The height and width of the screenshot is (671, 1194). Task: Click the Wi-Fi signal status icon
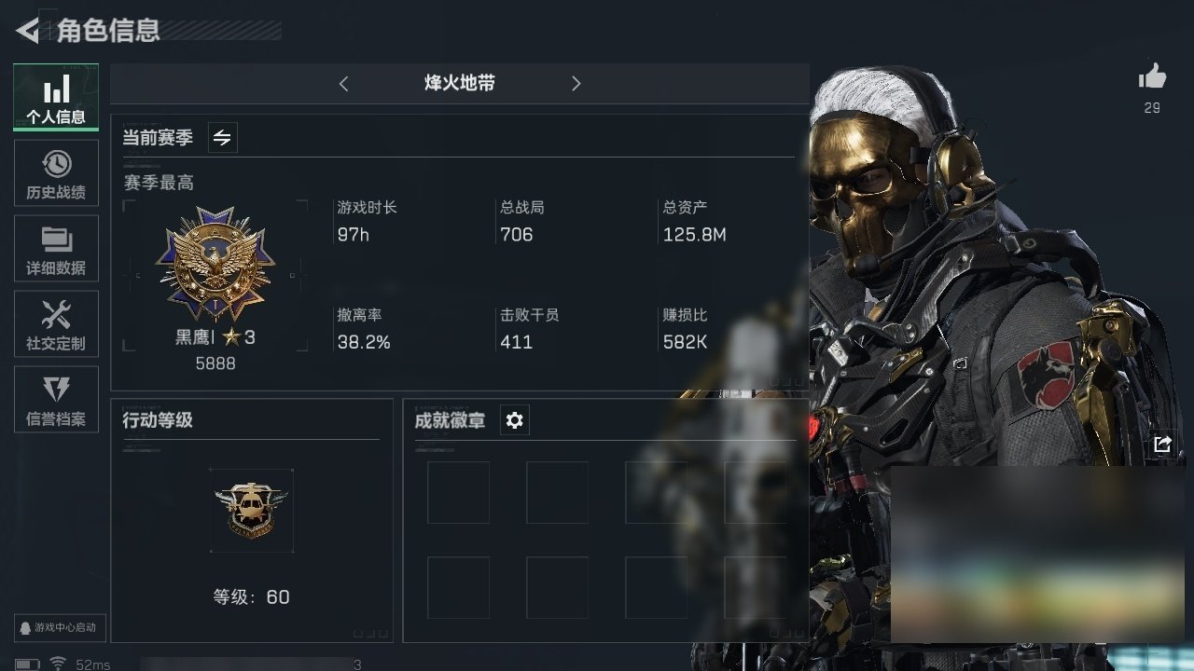click(58, 664)
